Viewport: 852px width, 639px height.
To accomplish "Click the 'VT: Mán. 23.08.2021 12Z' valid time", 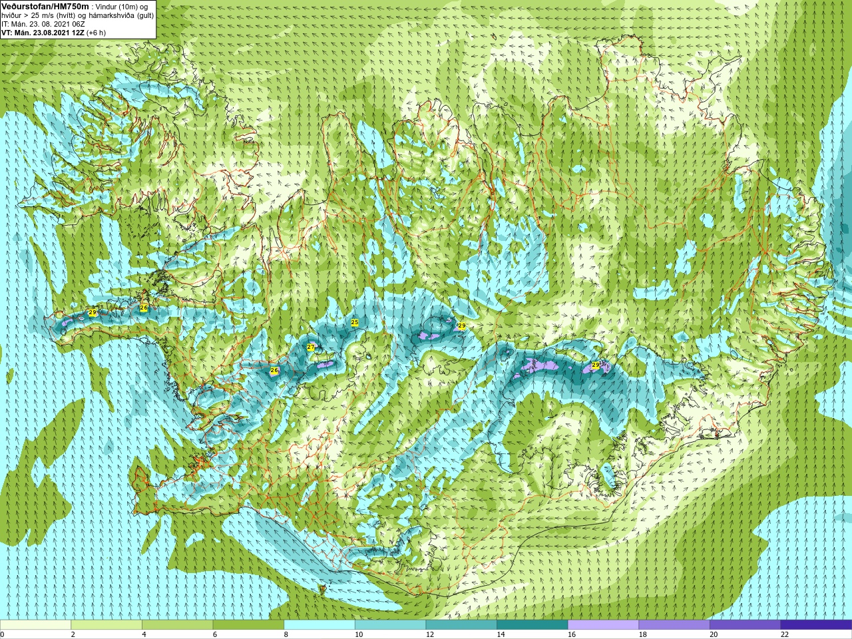I will [x=43, y=33].
